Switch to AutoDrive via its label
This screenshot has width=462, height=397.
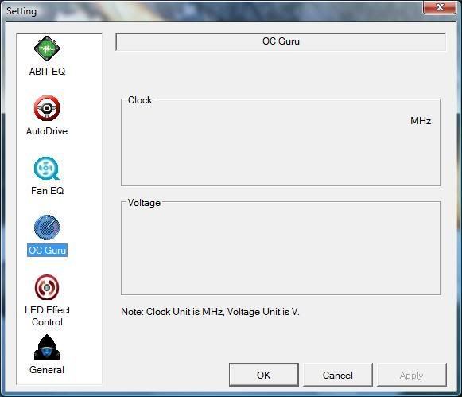tap(47, 131)
